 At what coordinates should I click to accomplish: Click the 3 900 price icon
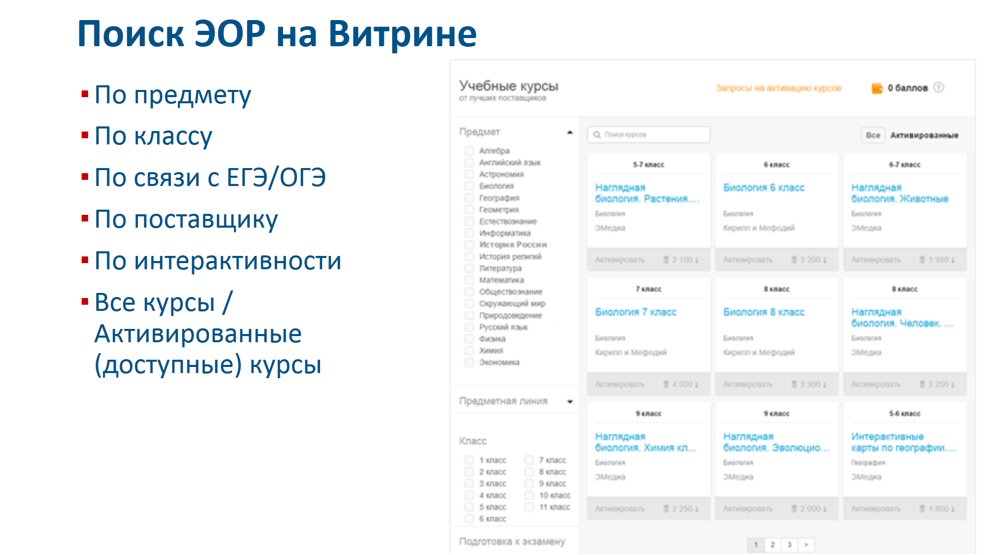tap(795, 384)
